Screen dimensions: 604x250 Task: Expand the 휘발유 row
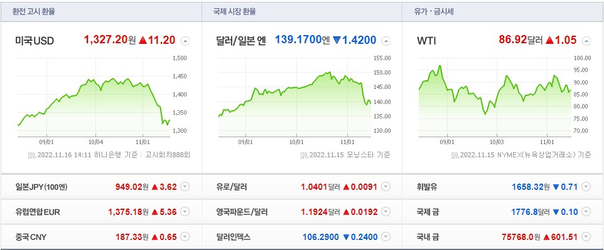pyautogui.click(x=586, y=187)
